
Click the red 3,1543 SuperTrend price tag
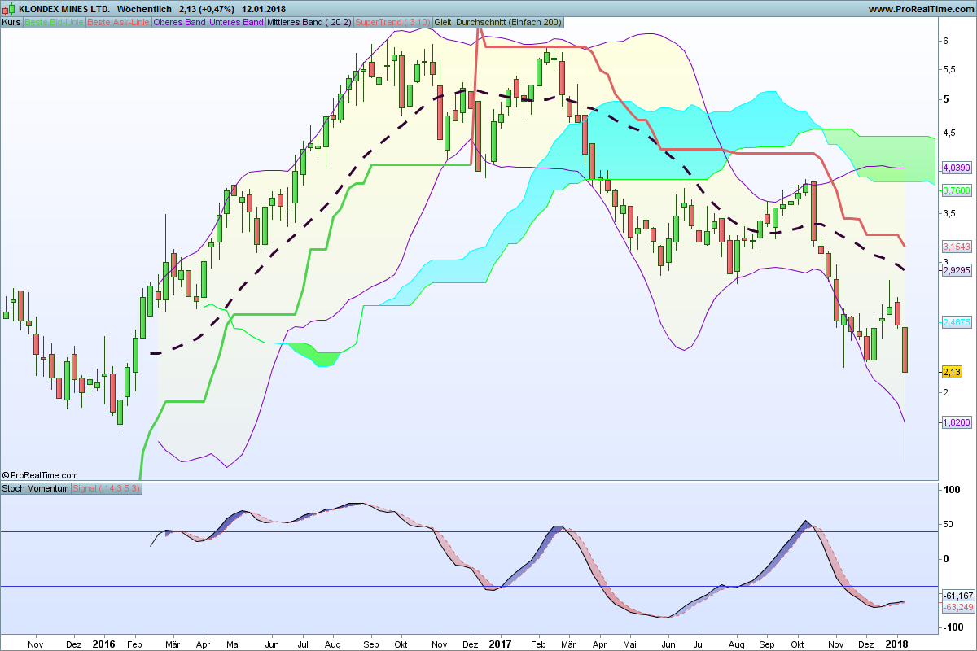tap(957, 246)
